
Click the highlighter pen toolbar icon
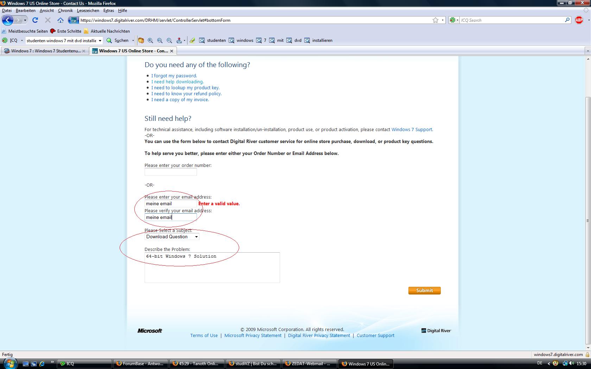[x=192, y=40]
